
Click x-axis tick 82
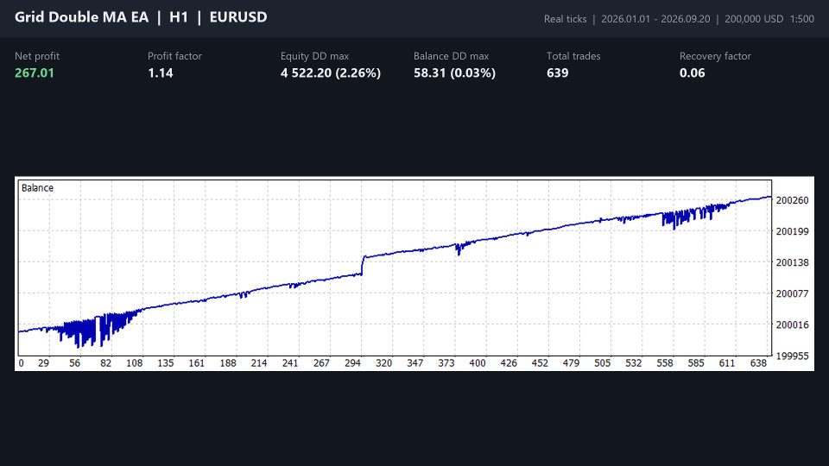[105, 363]
